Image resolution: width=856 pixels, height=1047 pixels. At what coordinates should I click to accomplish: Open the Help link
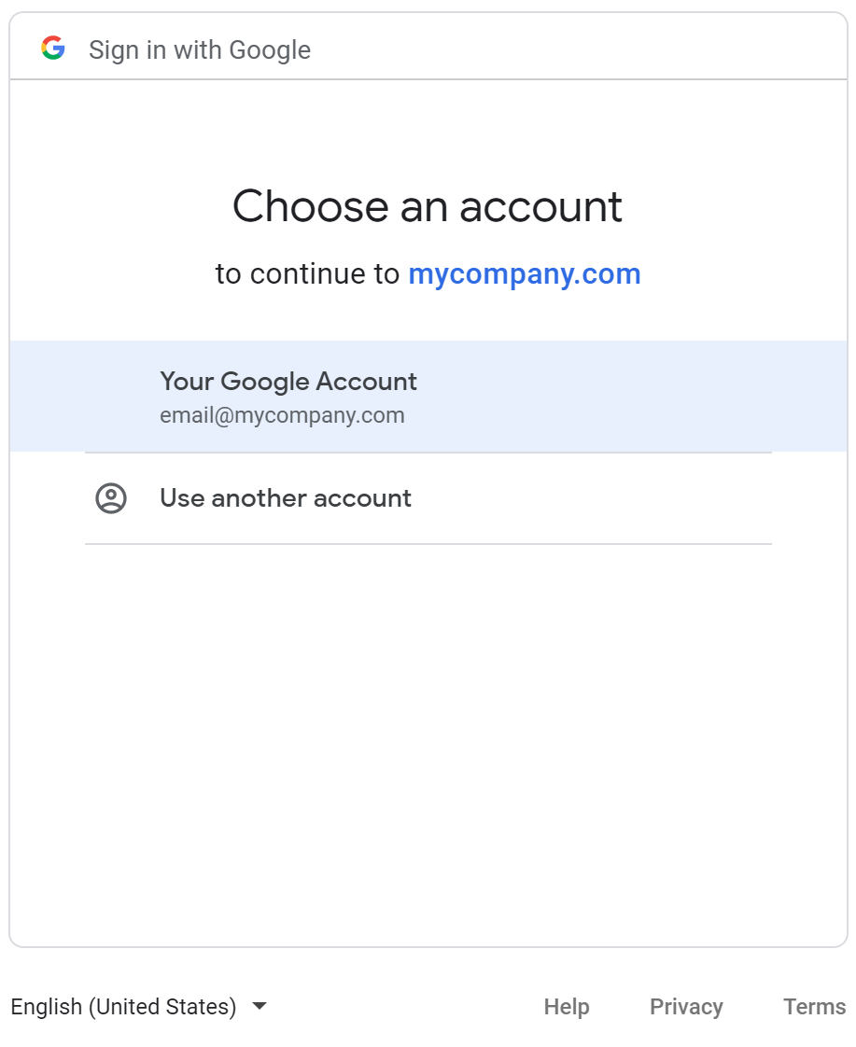click(x=567, y=1006)
